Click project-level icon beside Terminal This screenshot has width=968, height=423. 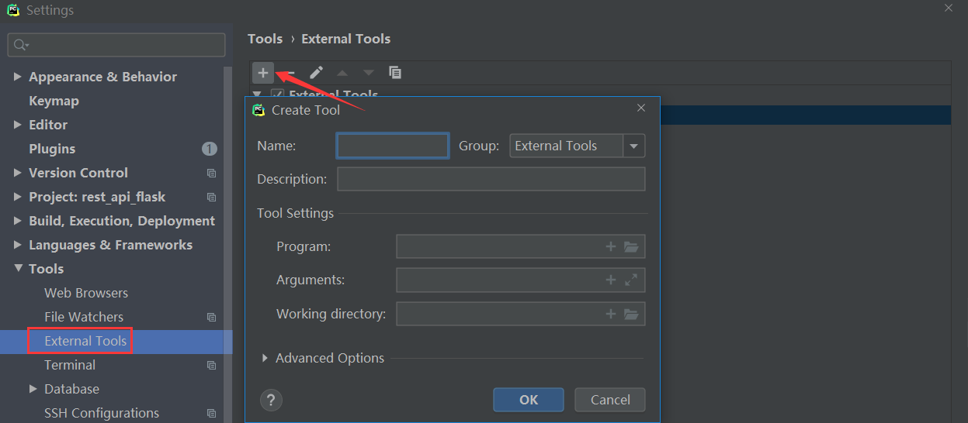click(211, 365)
